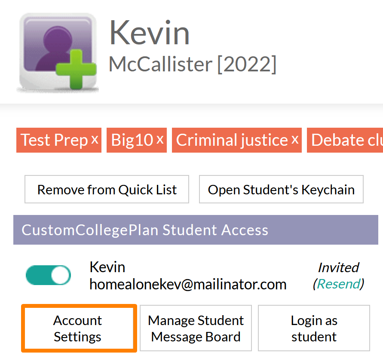Viewport: 383px width, 356px height.
Task: Click the CustomCollegePlan Student Access header
Action: click(145, 230)
